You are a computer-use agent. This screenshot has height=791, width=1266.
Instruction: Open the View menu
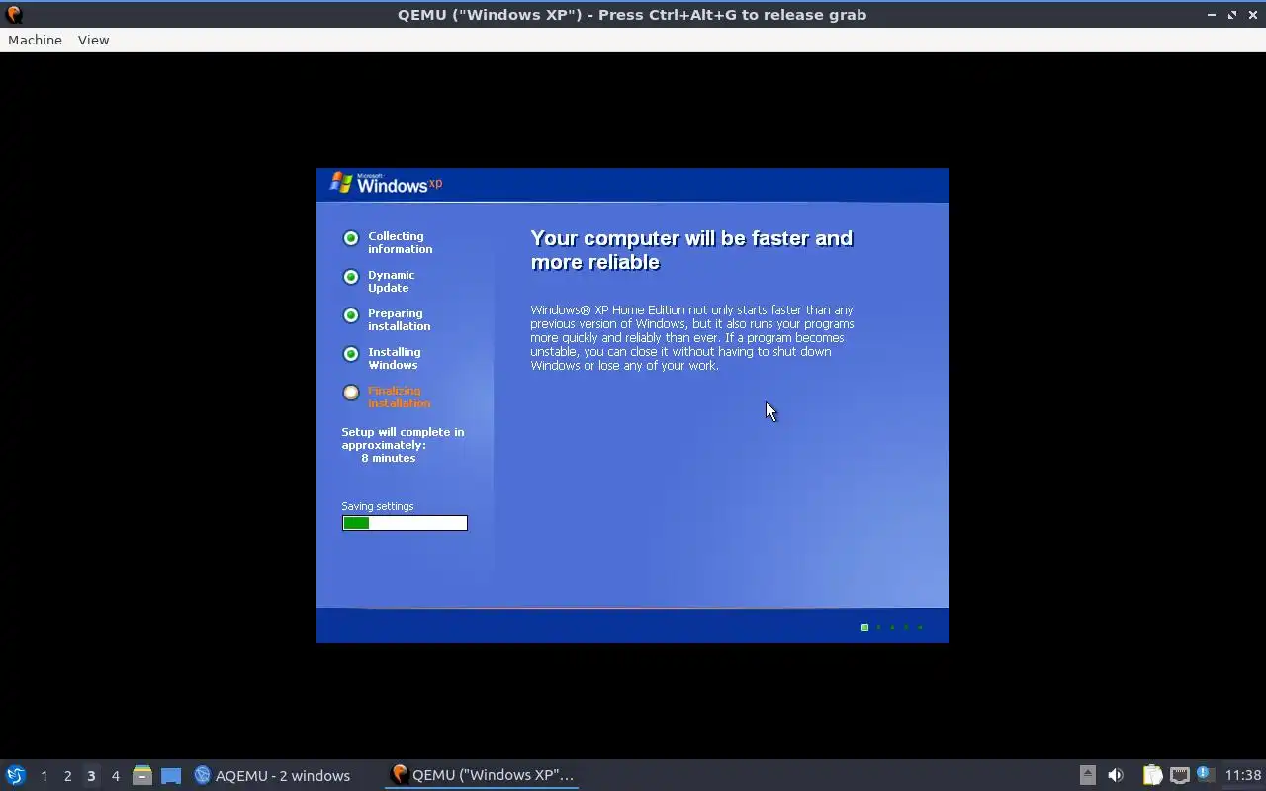tap(93, 40)
